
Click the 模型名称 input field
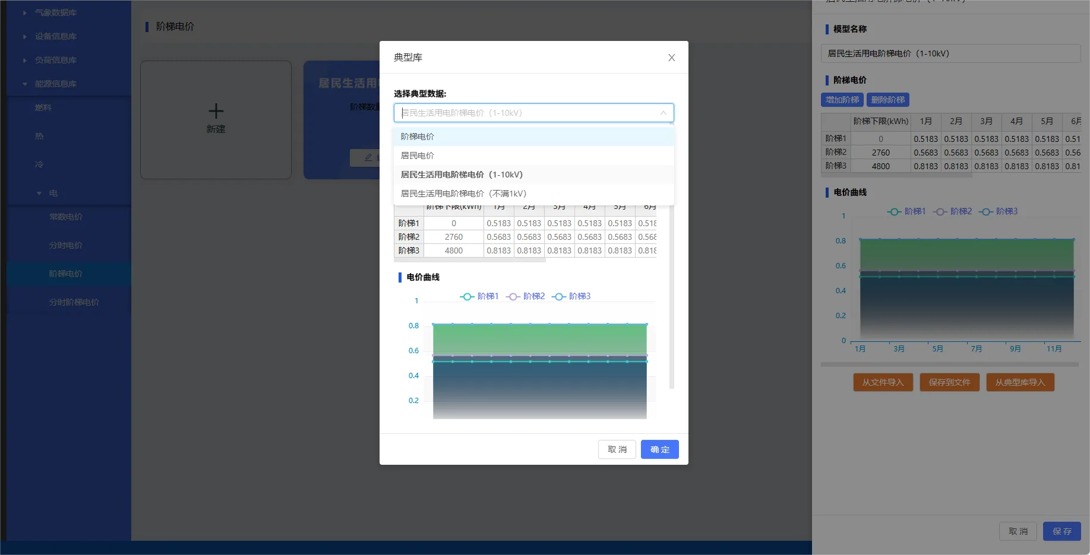(950, 53)
